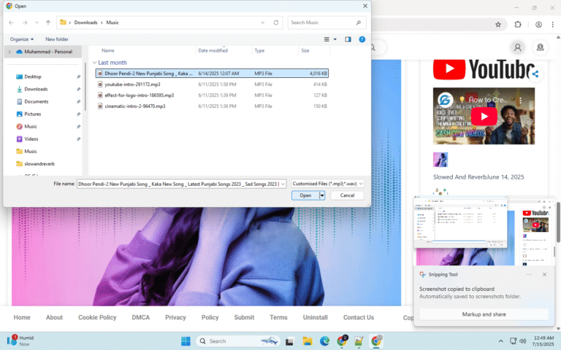The height and width of the screenshot is (350, 561).
Task: Collapse the Last month group
Action: (94, 63)
